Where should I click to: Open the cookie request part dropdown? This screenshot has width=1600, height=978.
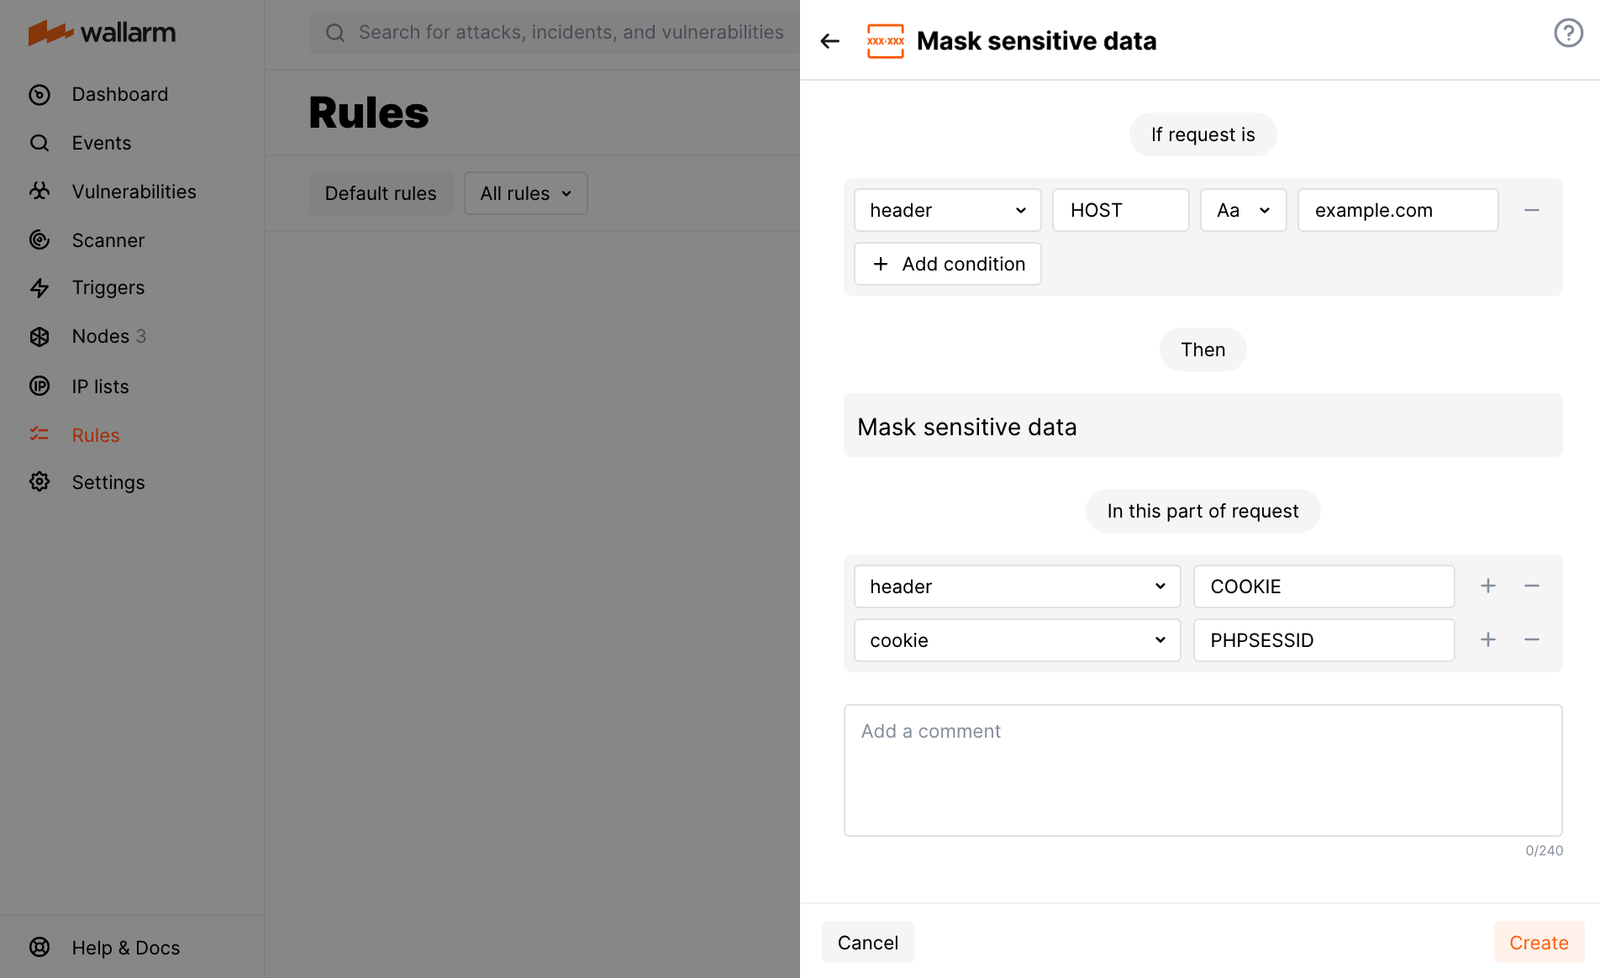pyautogui.click(x=1017, y=639)
